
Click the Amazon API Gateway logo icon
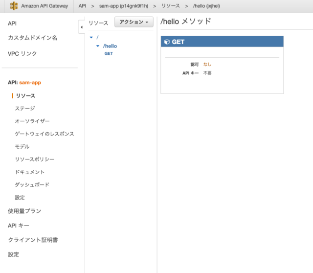click(14, 6)
